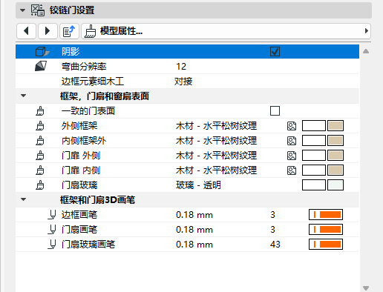This screenshot has width=383, height=292.
Task: Go to next settings page arrow
Action: click(48, 31)
